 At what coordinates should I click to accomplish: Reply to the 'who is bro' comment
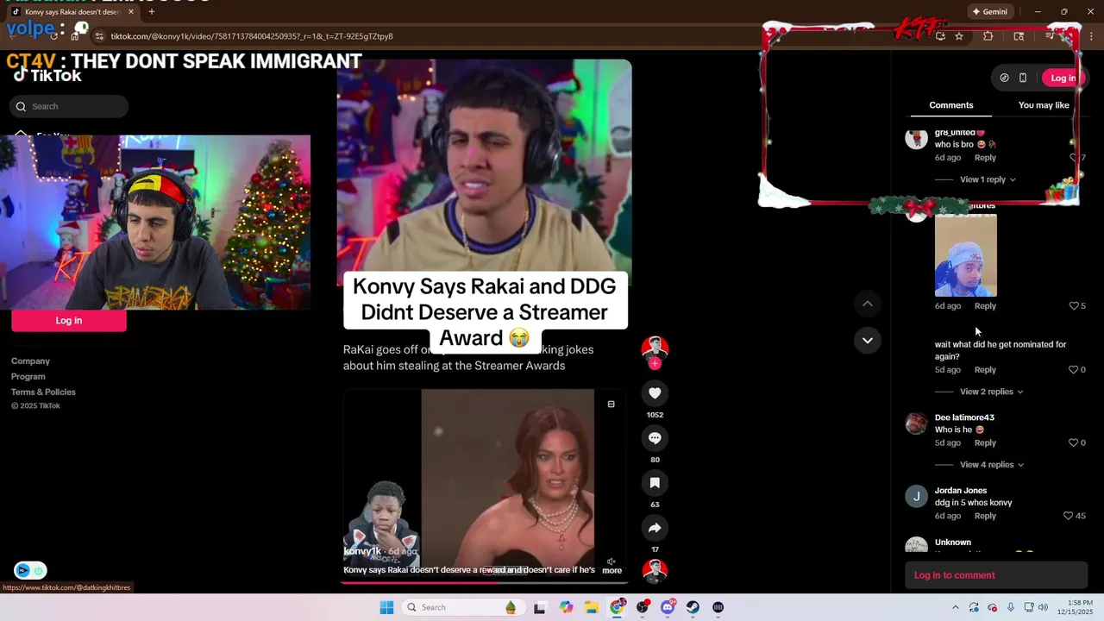pyautogui.click(x=985, y=158)
